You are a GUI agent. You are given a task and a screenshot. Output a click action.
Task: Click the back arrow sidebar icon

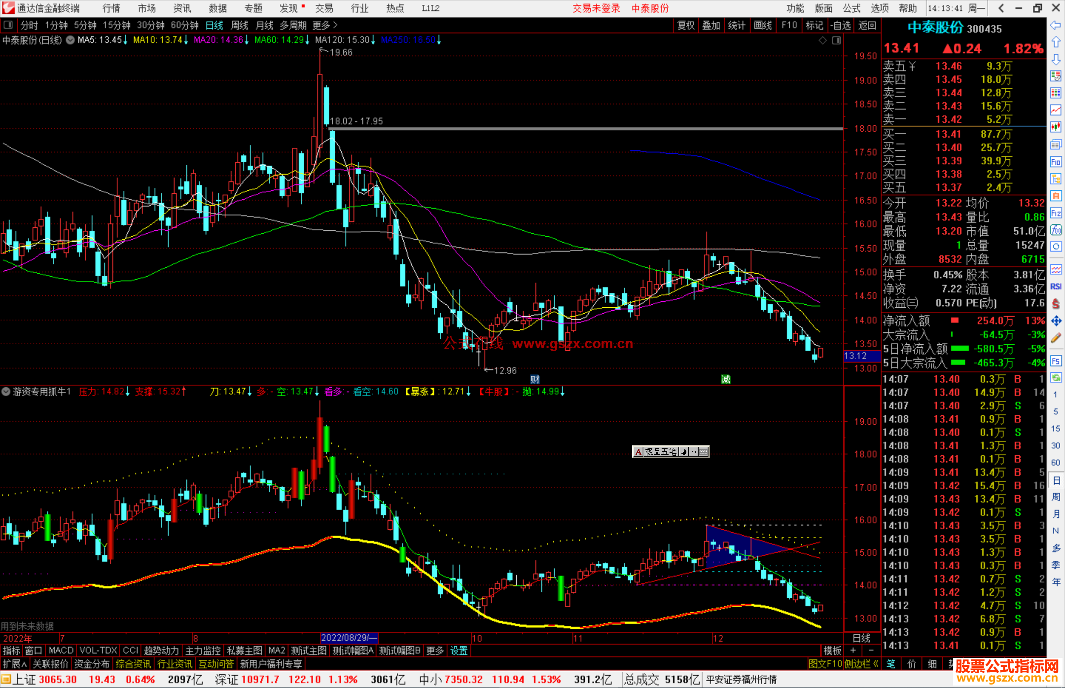coord(1056,25)
